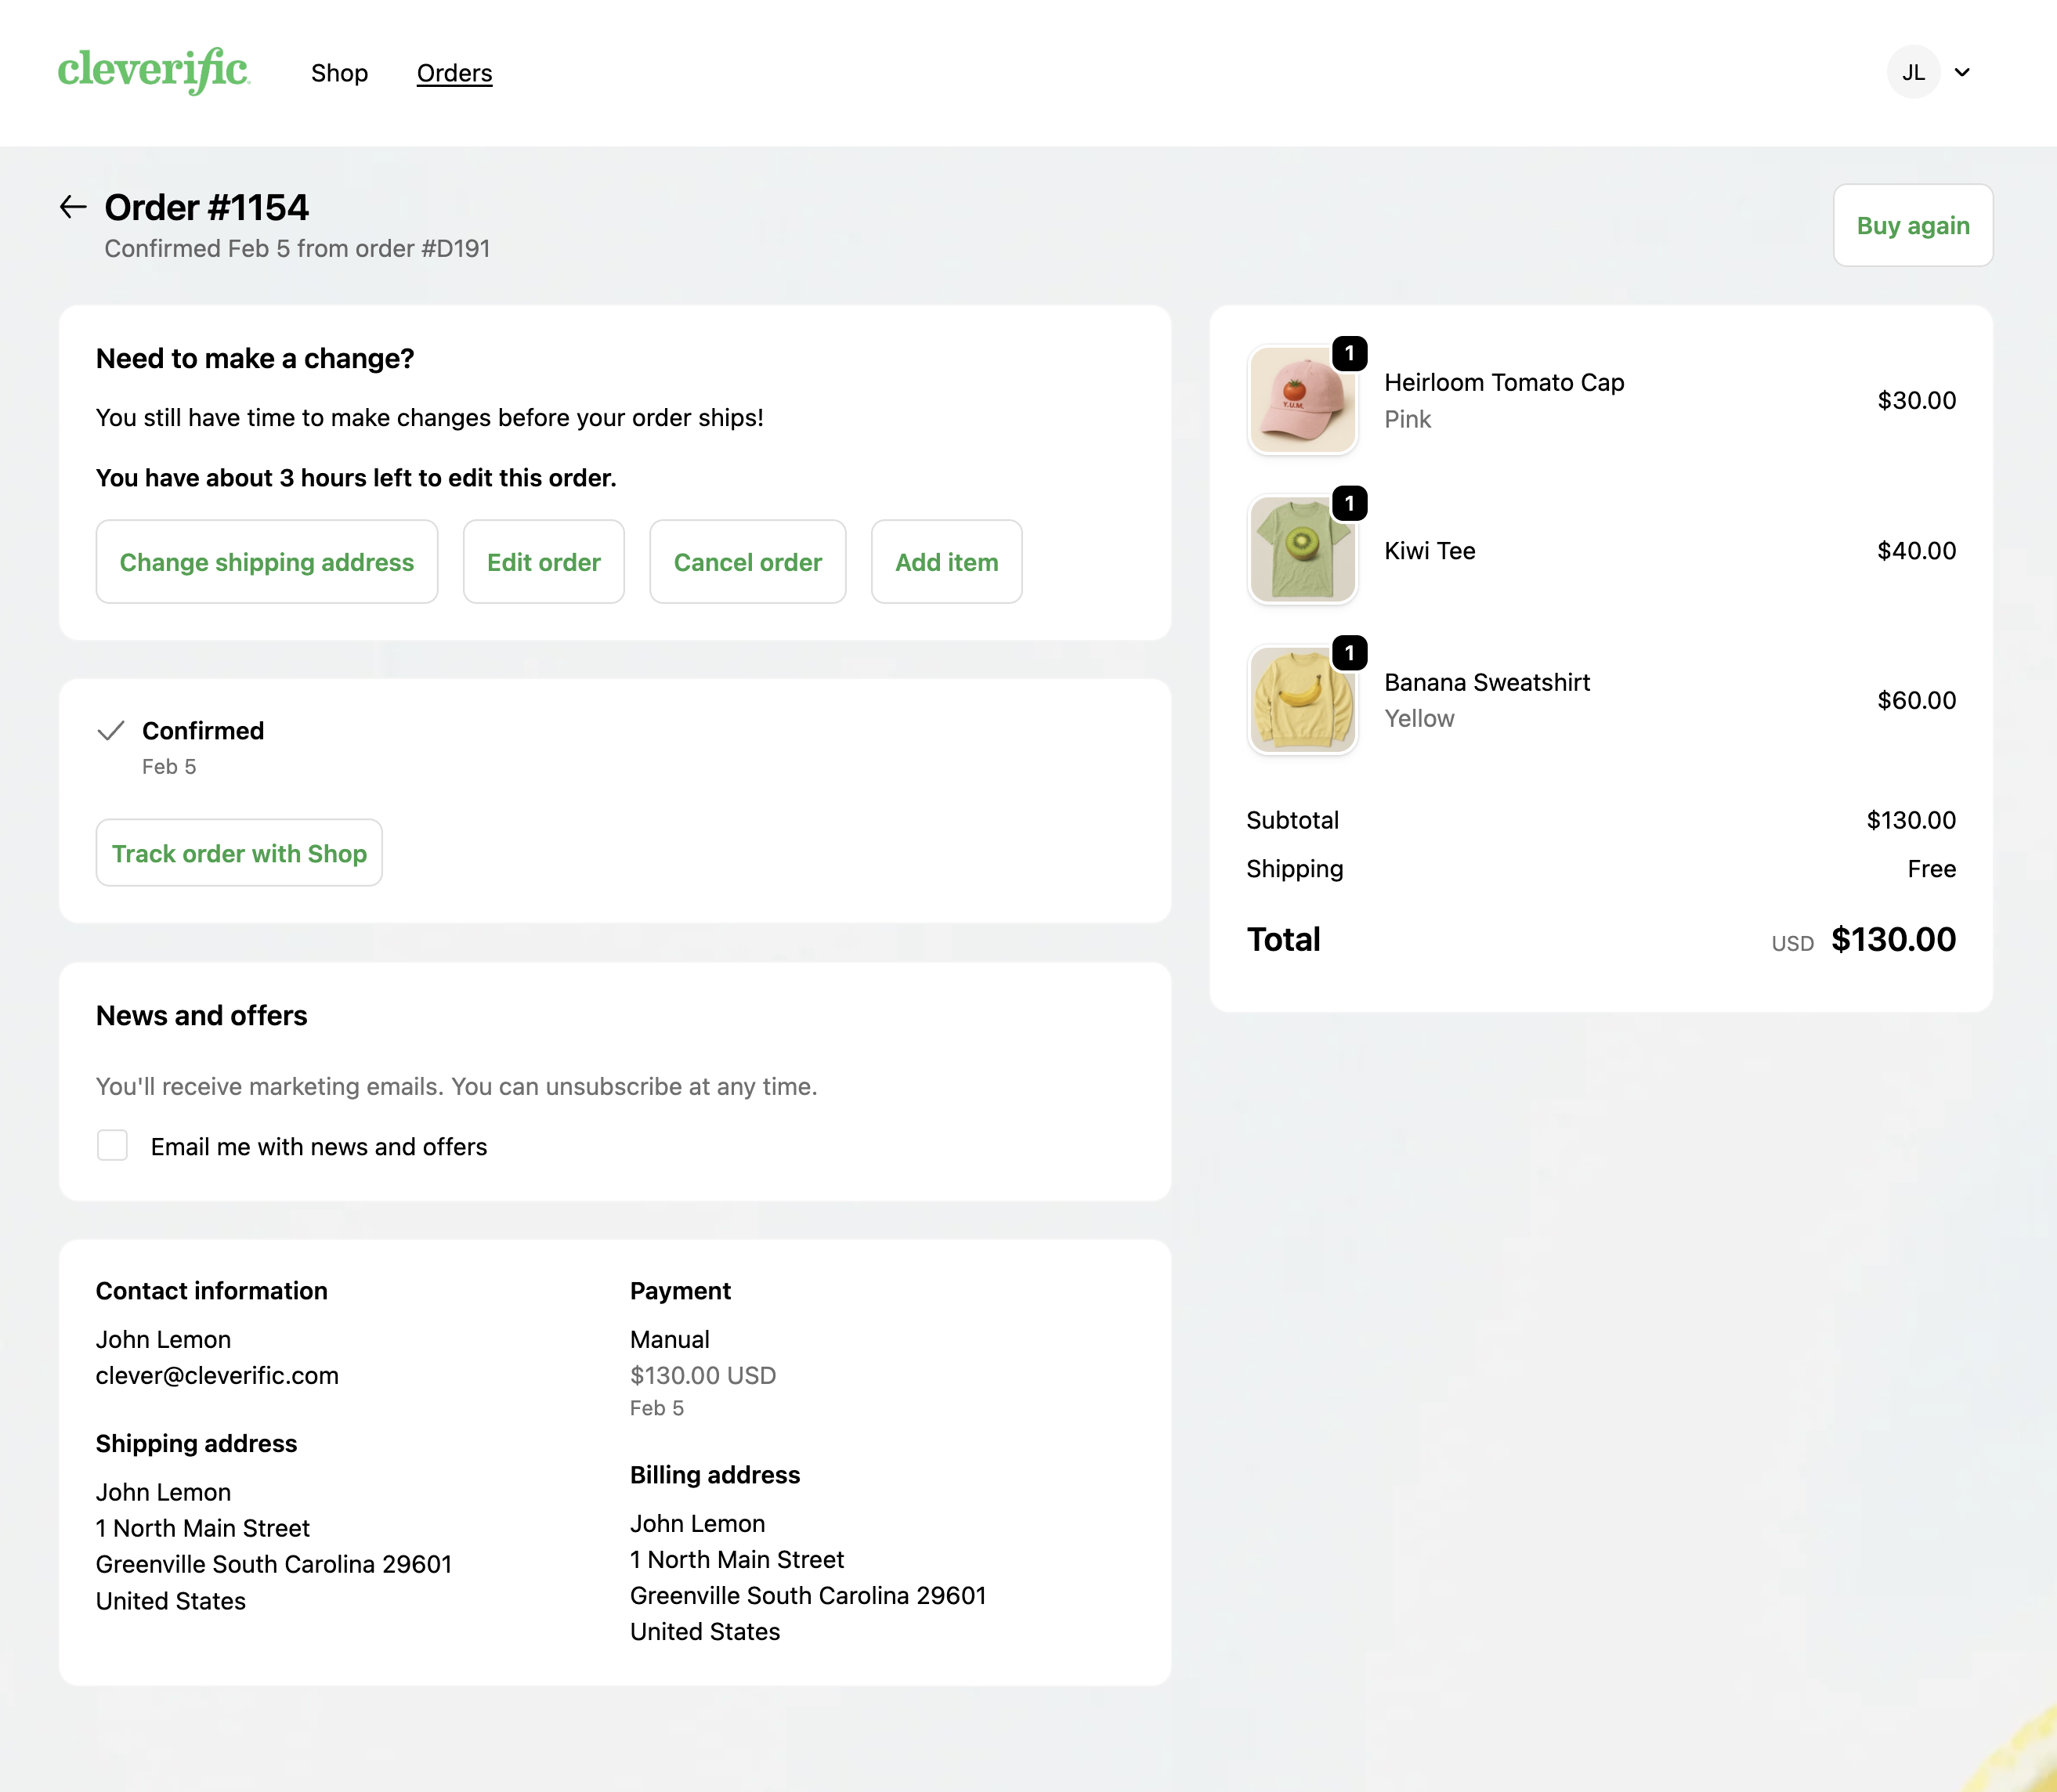Enable the Email me with news and offers checkbox
2057x1792 pixels.
click(112, 1145)
